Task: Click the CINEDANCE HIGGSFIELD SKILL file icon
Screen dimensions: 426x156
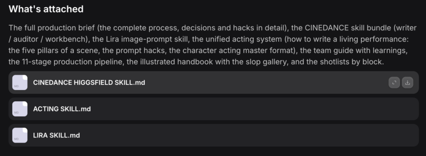Action: 20,83
